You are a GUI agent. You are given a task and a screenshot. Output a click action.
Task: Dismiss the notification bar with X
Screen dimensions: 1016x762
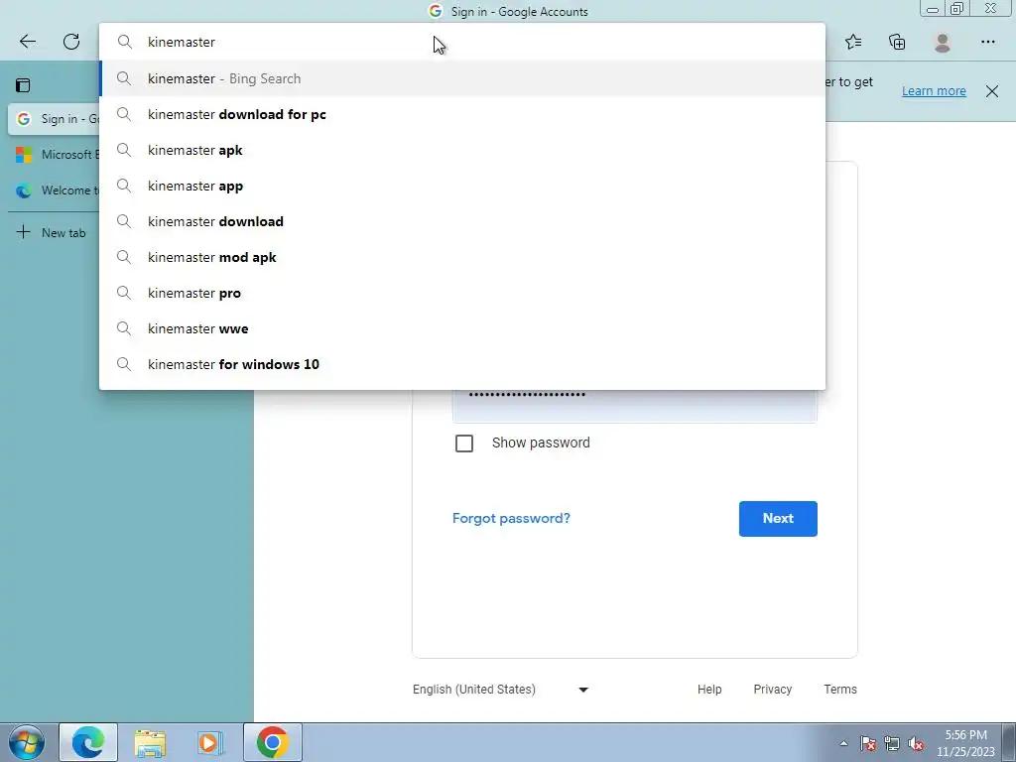pyautogui.click(x=992, y=90)
